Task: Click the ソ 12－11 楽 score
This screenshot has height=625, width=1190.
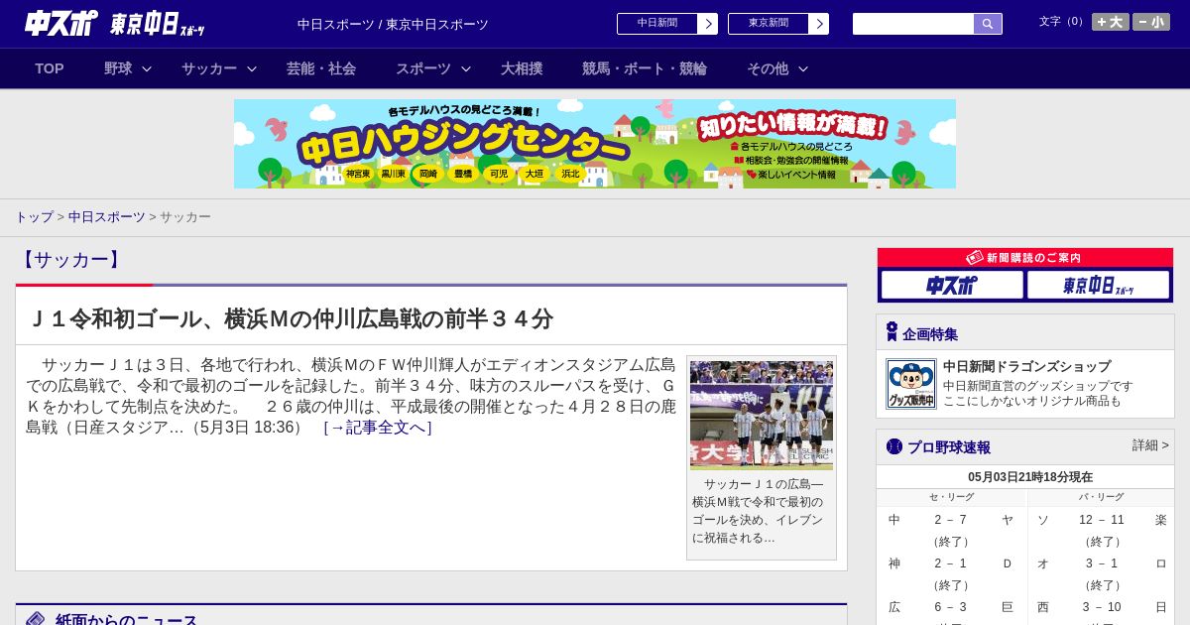Action: [1102, 520]
